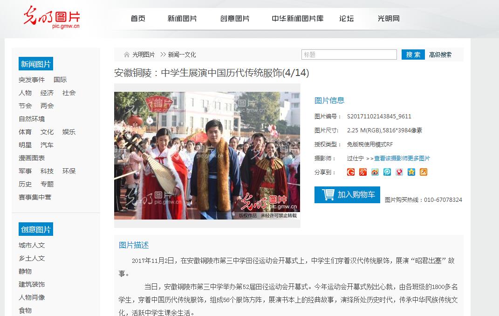Share via the Sina Weibo eye icon
This screenshot has width=499, height=316.
pyautogui.click(x=375, y=172)
